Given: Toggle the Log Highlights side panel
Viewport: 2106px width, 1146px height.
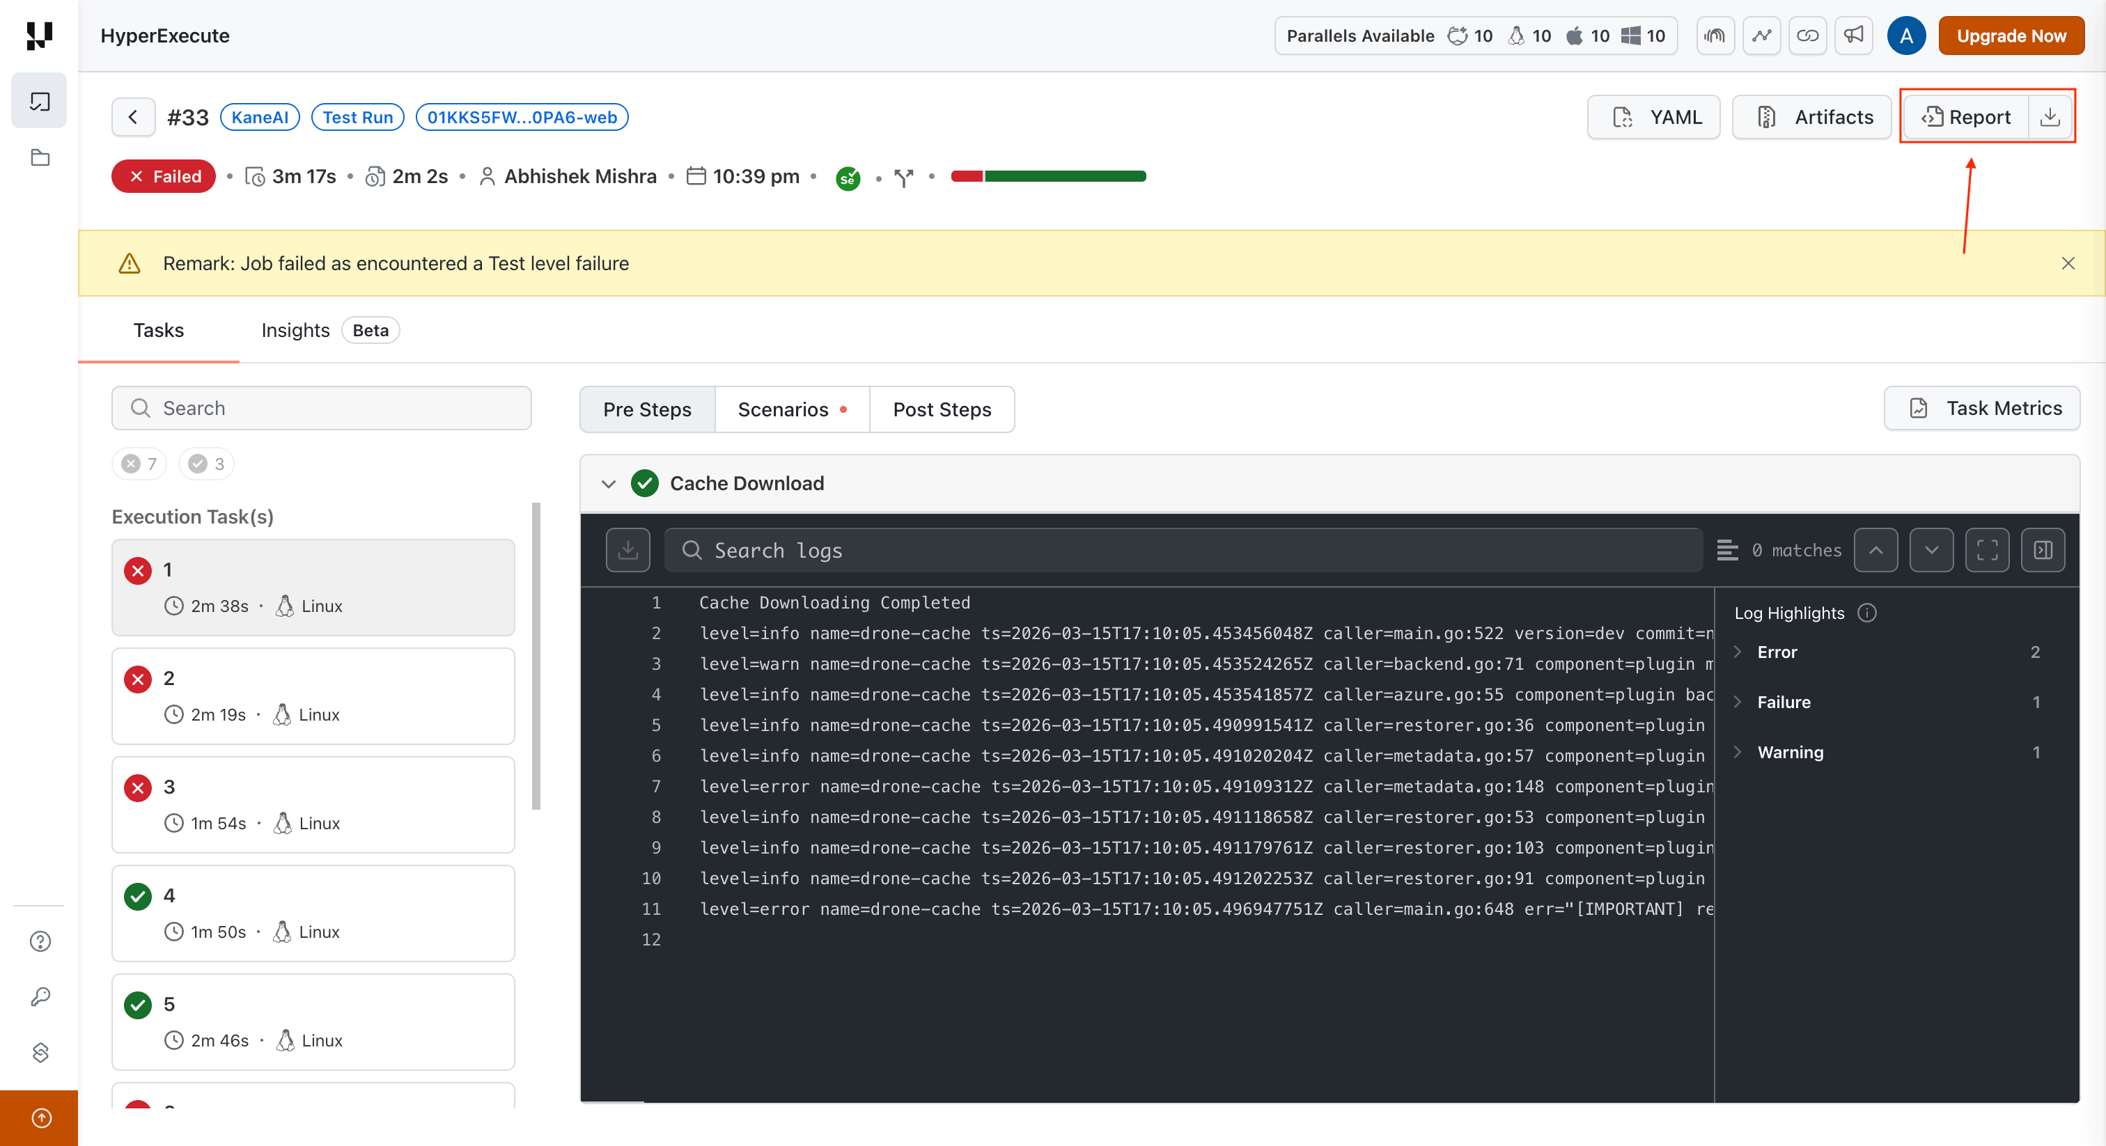Looking at the screenshot, I should coord(2042,549).
